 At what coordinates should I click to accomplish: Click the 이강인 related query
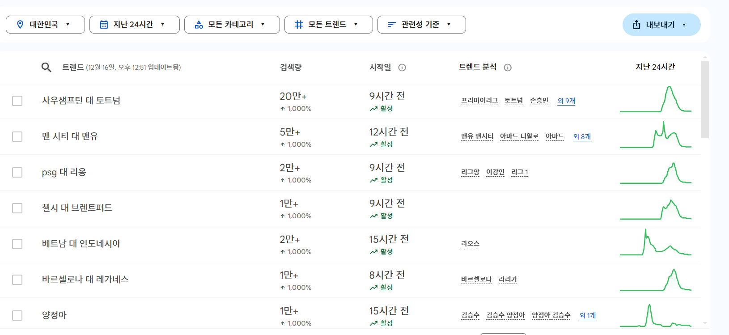(x=495, y=172)
